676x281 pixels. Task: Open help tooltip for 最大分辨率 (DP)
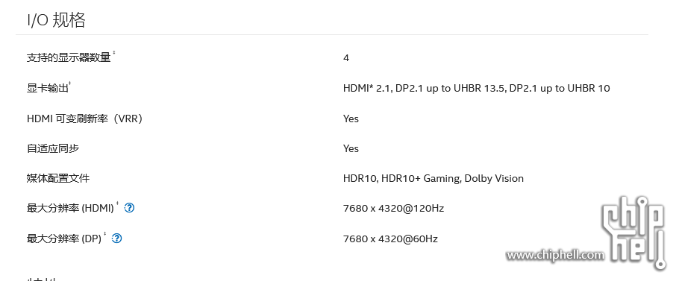pos(117,239)
